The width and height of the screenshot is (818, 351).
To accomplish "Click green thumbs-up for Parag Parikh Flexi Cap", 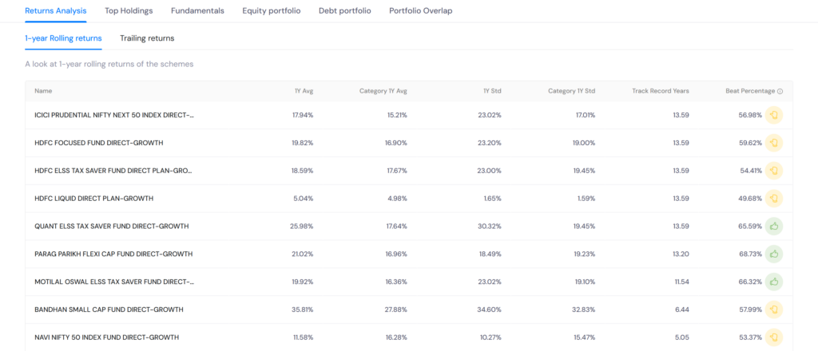I will (x=774, y=254).
